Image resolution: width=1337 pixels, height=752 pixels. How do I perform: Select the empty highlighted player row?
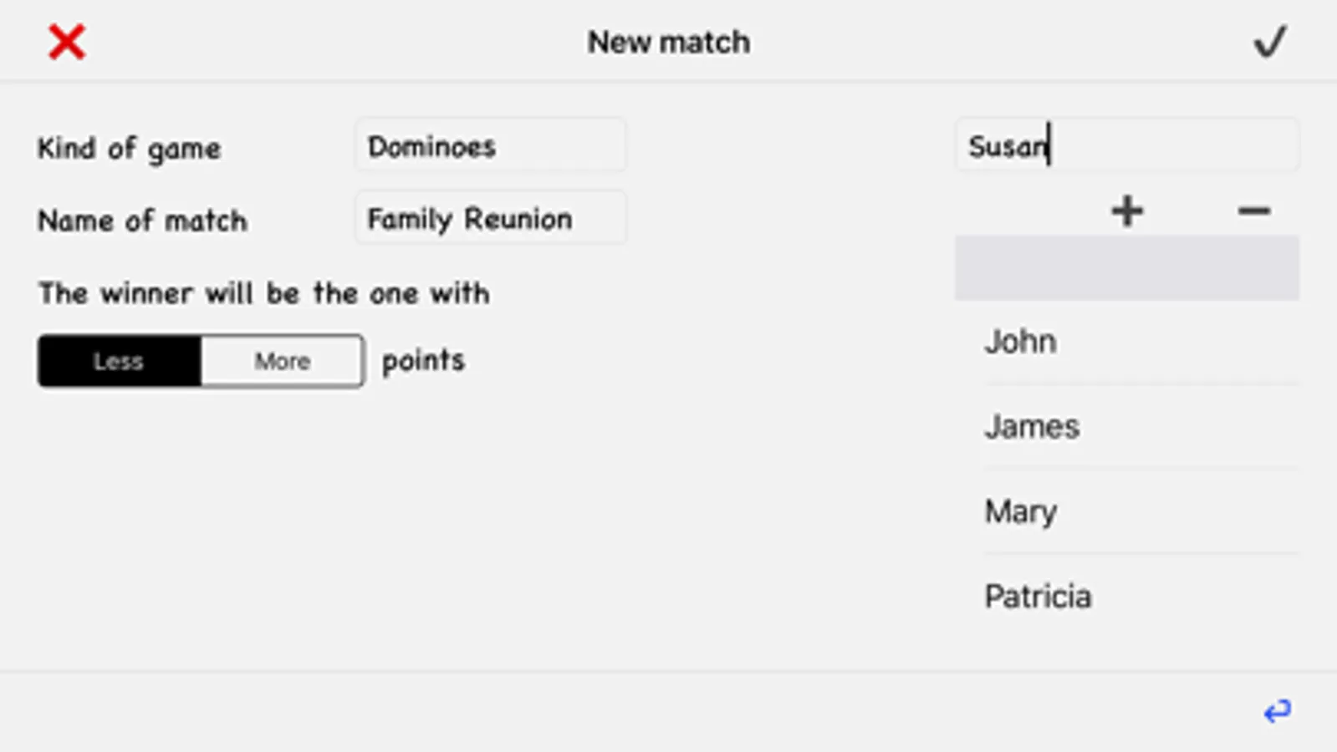coord(1126,268)
